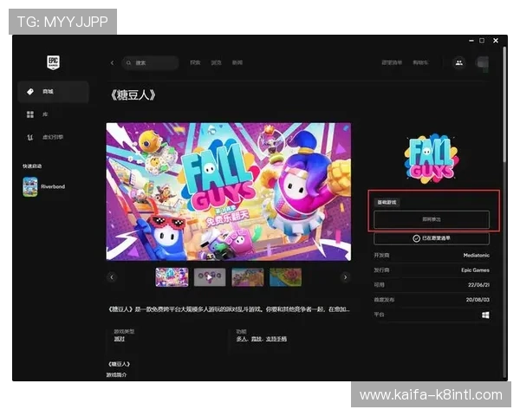The image size is (520, 416).
Task: Open the Unreal Engine (虚幻引擎) sidebar item
Action: click(53, 137)
